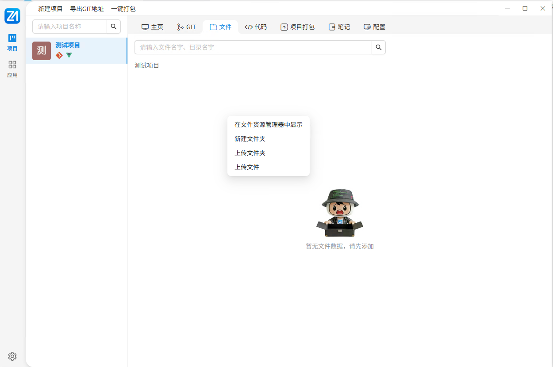
Task: Click the project search magnifier icon
Action: pos(113,27)
